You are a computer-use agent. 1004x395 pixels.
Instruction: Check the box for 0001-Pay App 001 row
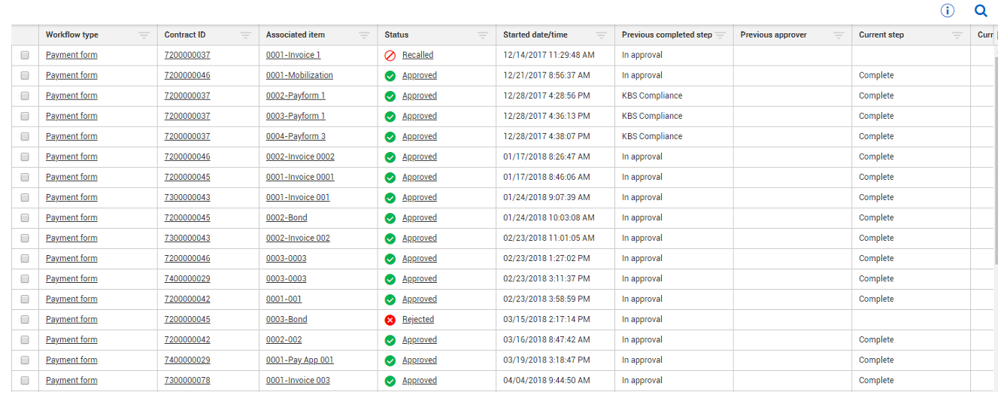[x=25, y=360]
